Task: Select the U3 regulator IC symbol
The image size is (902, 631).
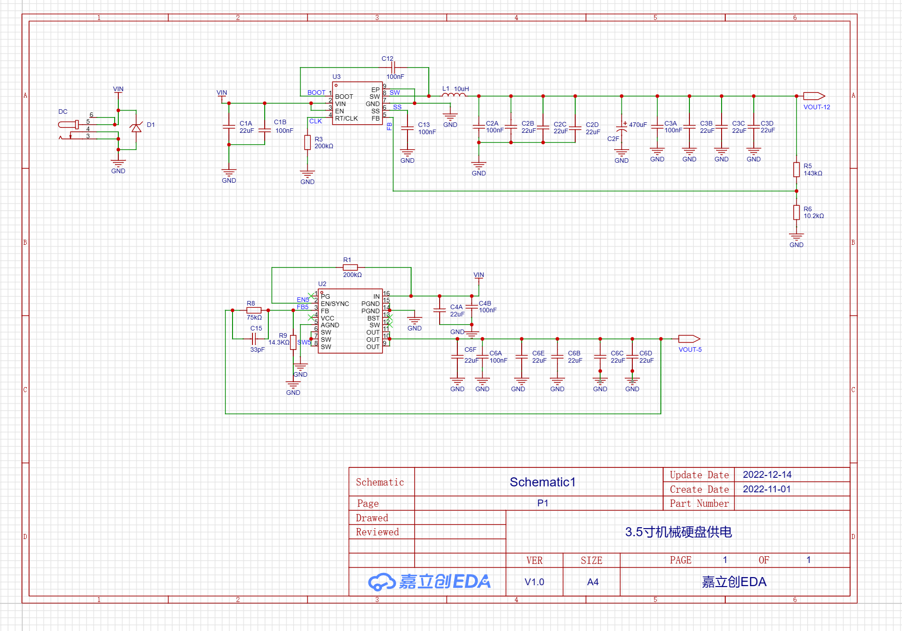Action: pos(358,103)
